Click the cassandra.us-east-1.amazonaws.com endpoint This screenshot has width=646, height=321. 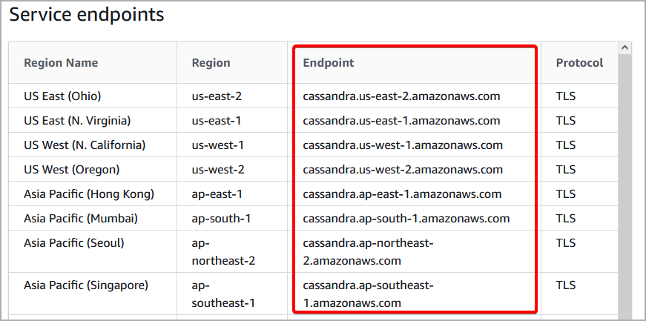(401, 120)
